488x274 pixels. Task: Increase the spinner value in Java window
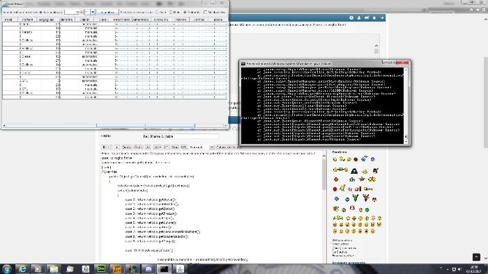(82, 11)
